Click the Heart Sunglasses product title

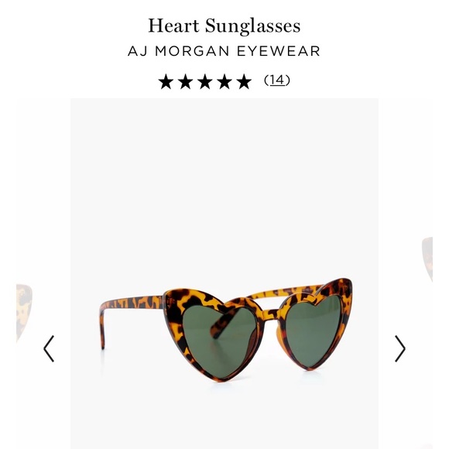click(x=224, y=26)
